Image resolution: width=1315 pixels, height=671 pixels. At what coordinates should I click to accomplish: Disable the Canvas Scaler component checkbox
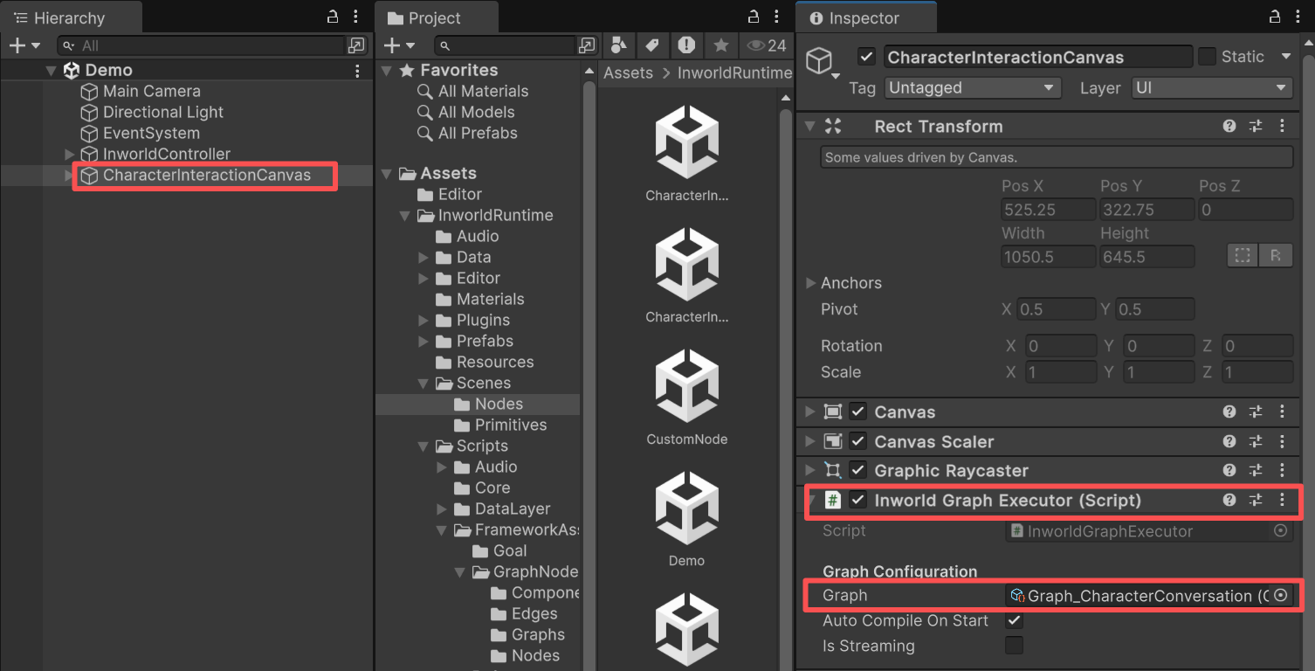coord(858,441)
